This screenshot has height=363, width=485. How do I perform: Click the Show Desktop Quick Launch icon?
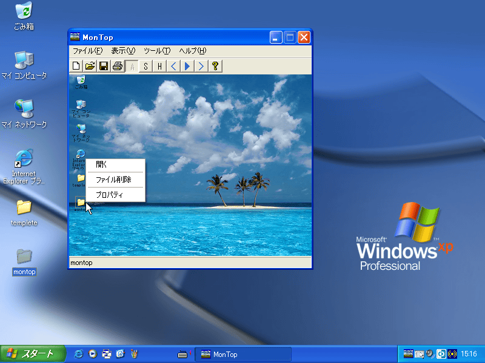tap(107, 354)
